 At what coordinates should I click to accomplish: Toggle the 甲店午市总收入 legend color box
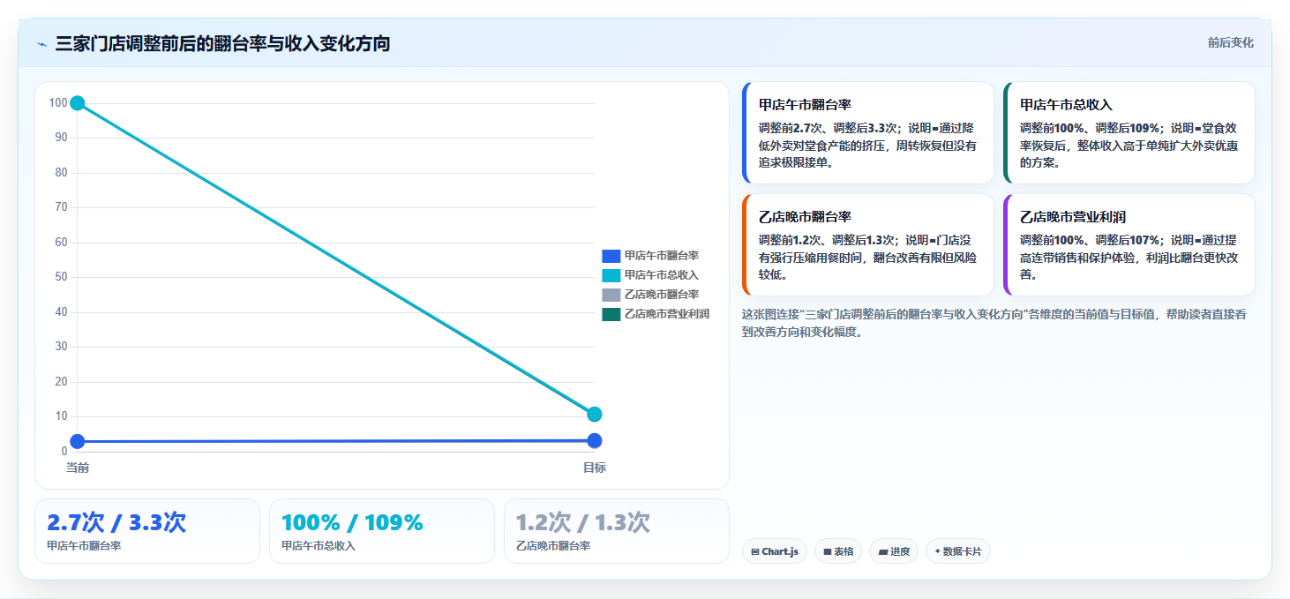point(611,275)
